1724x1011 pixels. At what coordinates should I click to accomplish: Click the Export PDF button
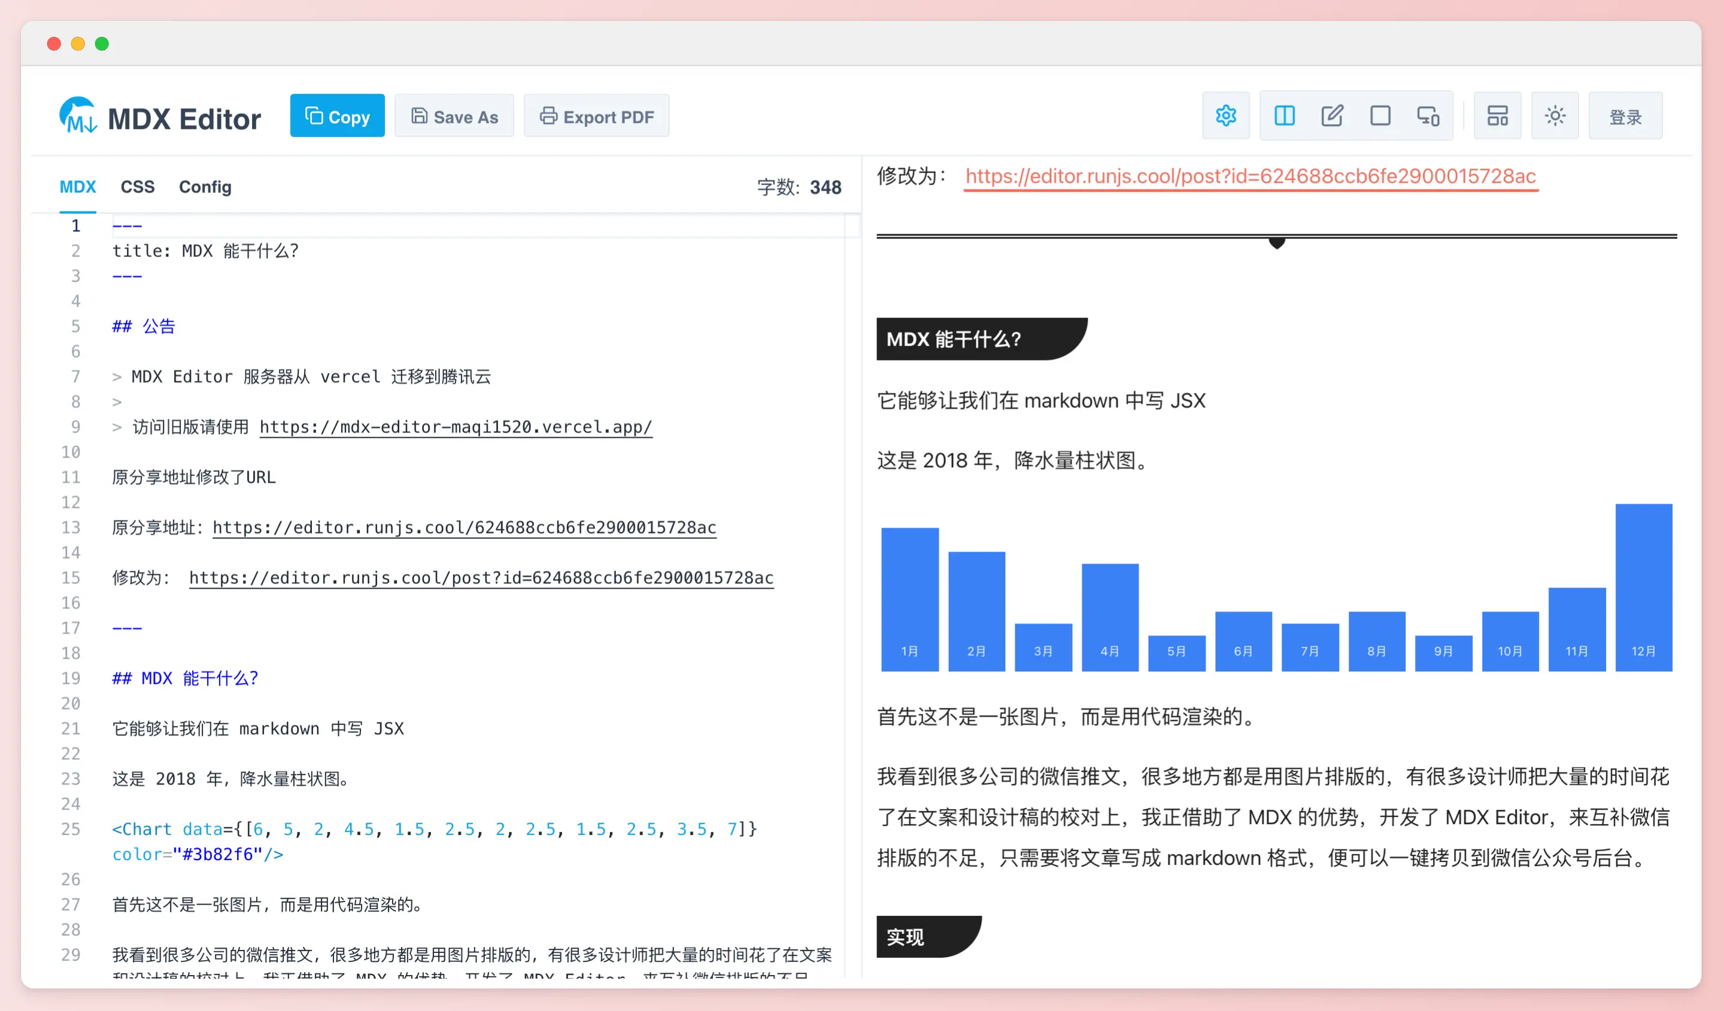597,116
